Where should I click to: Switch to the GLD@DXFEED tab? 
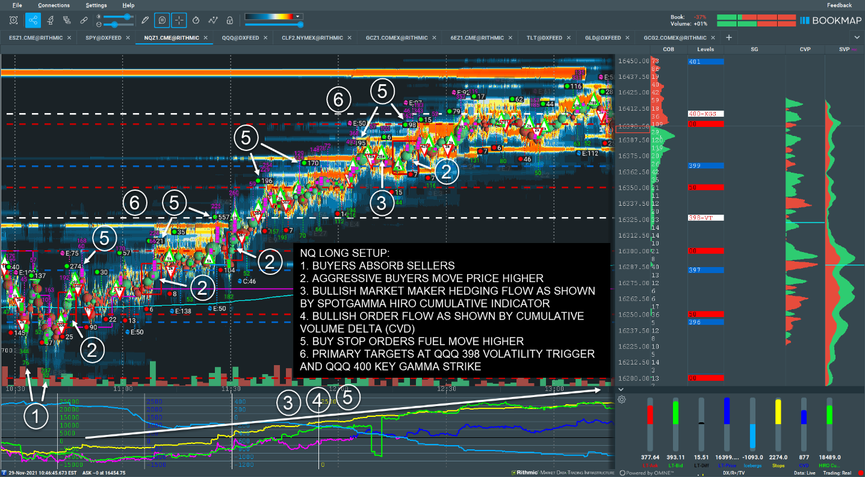603,38
